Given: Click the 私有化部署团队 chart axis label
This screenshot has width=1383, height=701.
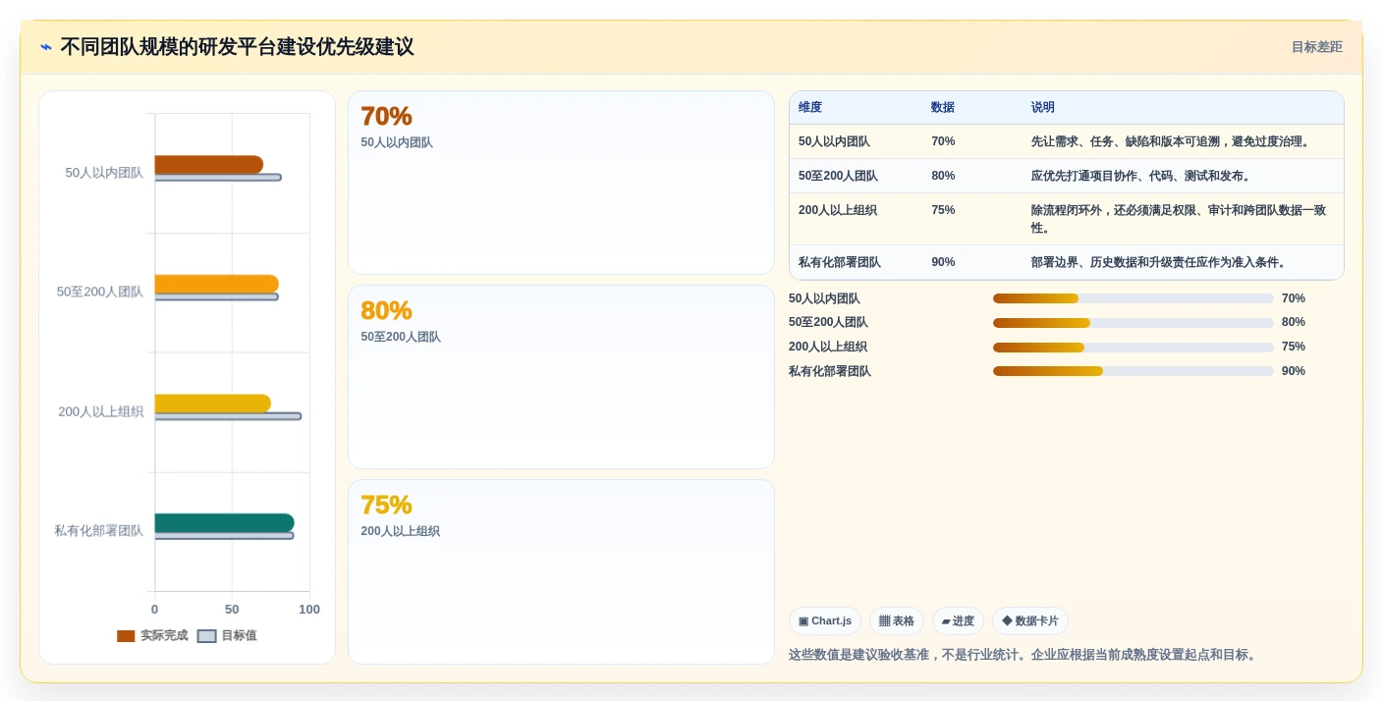Looking at the screenshot, I should click(x=98, y=531).
